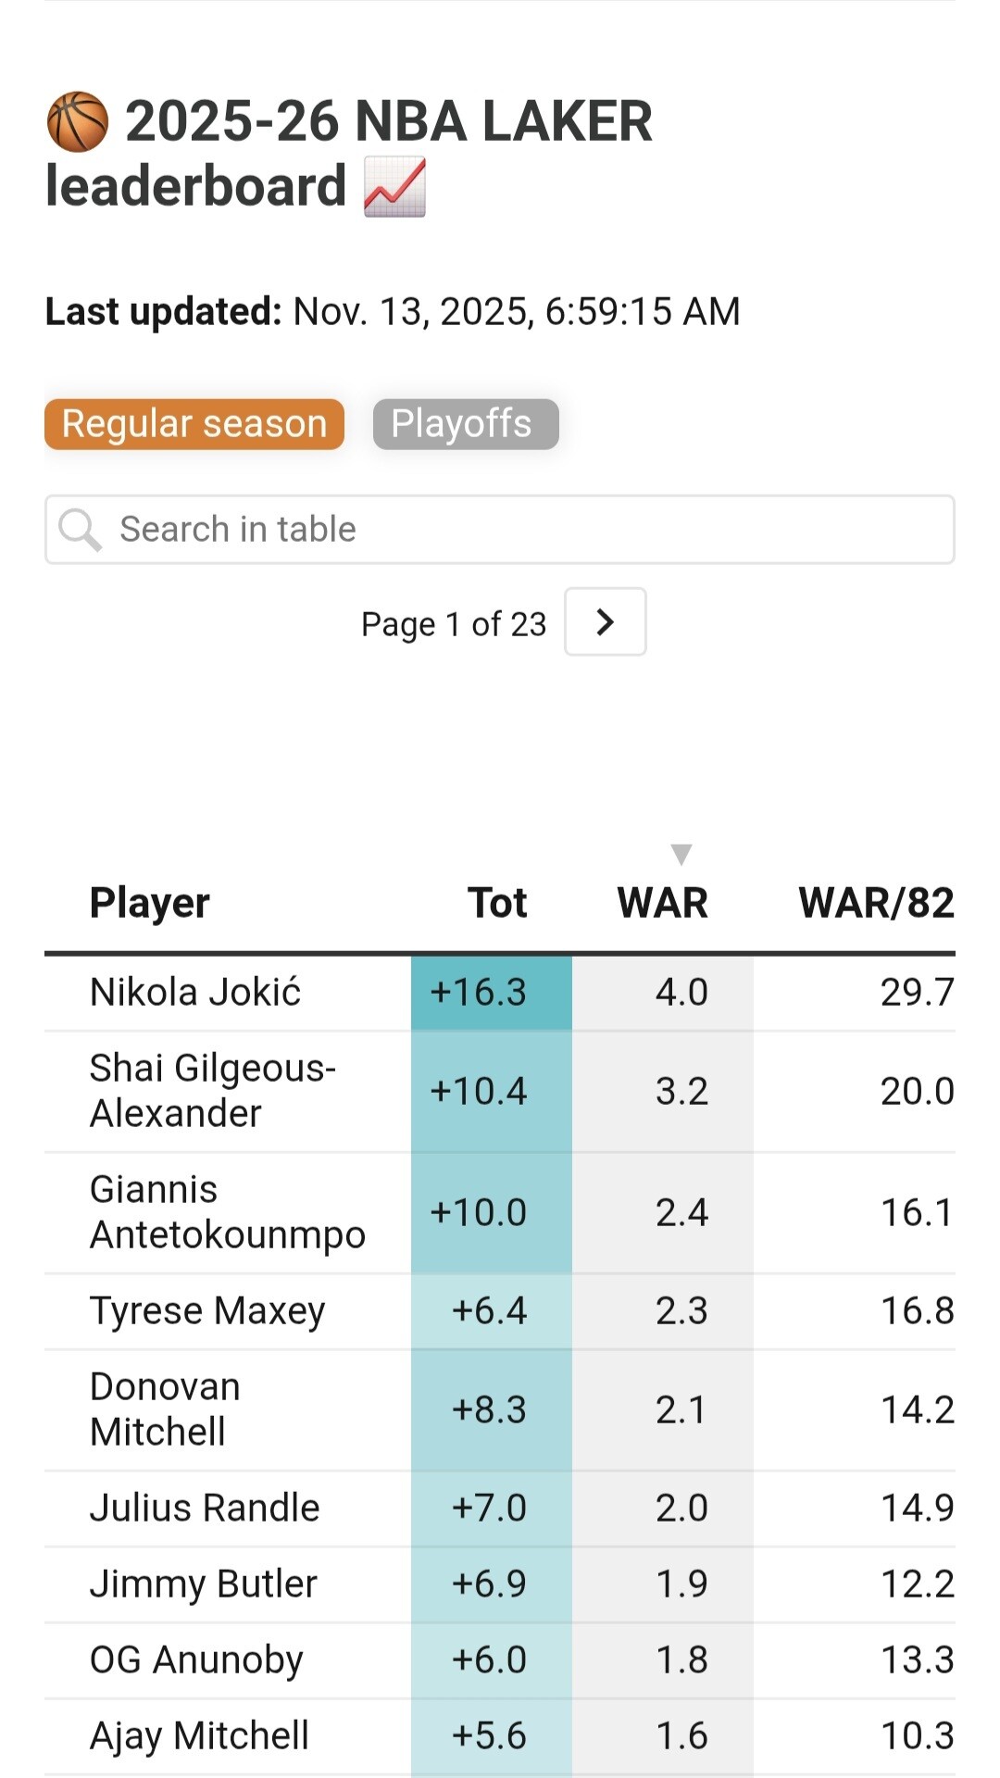1000x1778 pixels.
Task: Switch to the Playoffs tab
Action: [465, 424]
